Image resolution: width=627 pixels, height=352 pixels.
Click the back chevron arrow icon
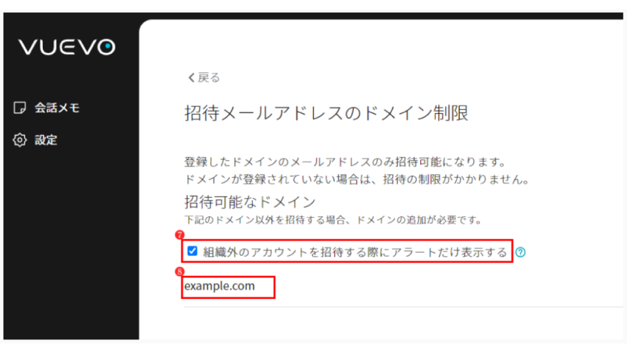pyautogui.click(x=192, y=78)
